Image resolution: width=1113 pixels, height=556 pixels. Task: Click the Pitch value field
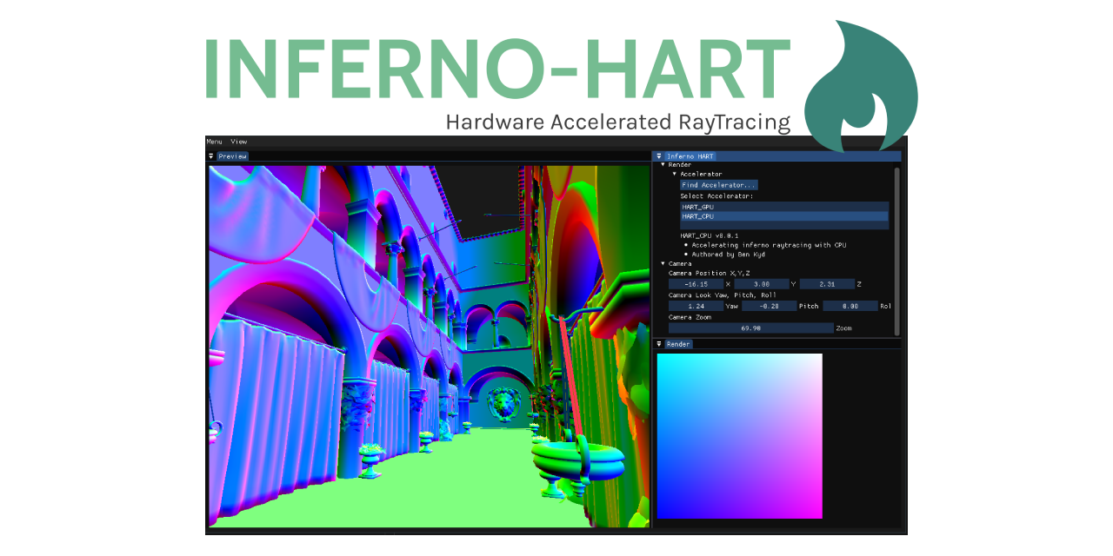(770, 306)
